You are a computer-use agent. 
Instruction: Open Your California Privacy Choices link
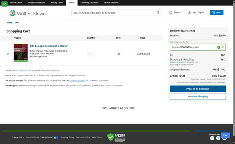point(40,137)
